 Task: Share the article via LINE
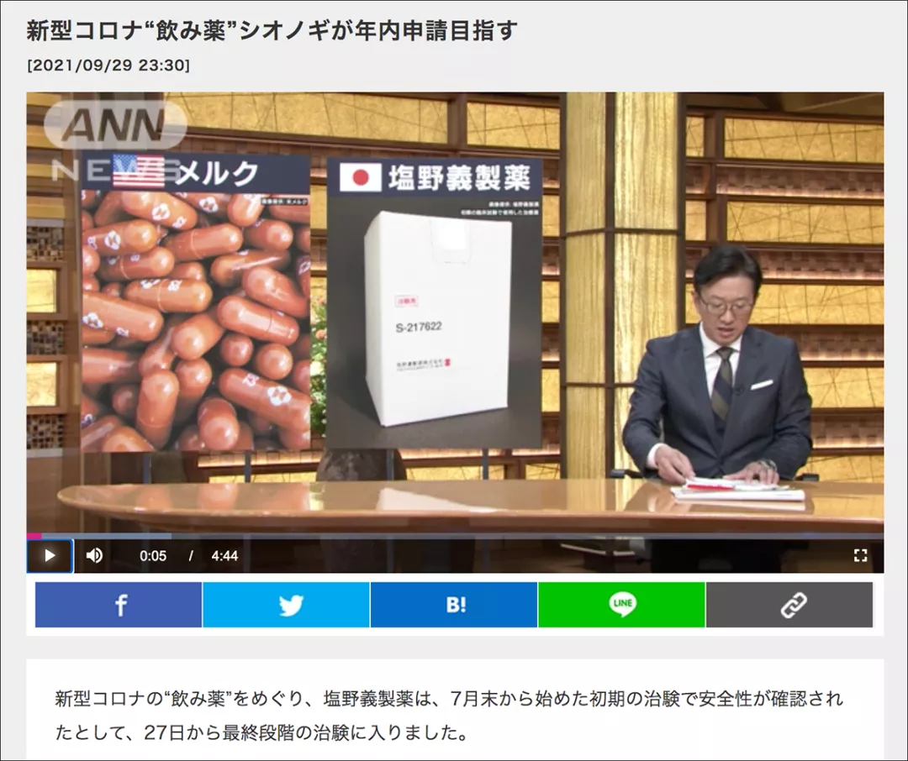point(622,605)
